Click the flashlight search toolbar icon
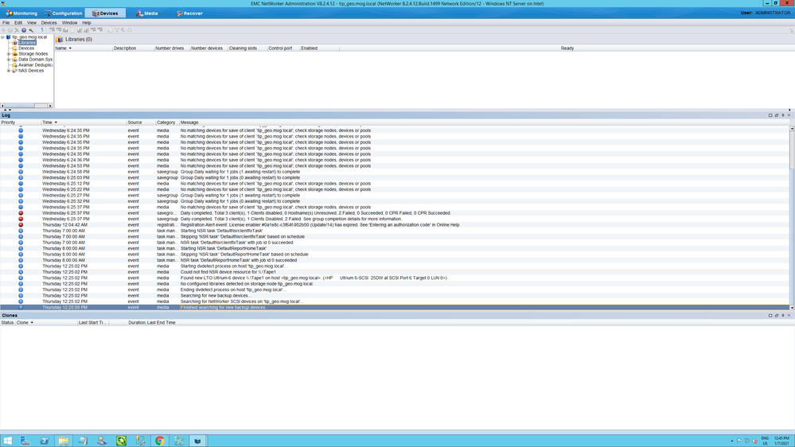795x447 pixels. tap(31, 30)
